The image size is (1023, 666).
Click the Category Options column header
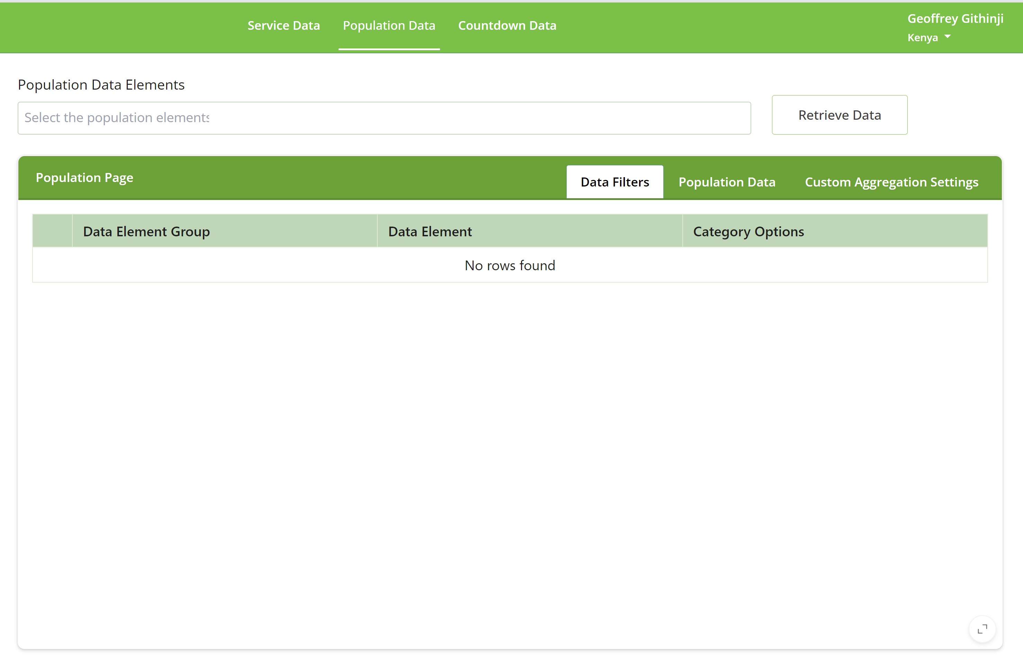(748, 231)
